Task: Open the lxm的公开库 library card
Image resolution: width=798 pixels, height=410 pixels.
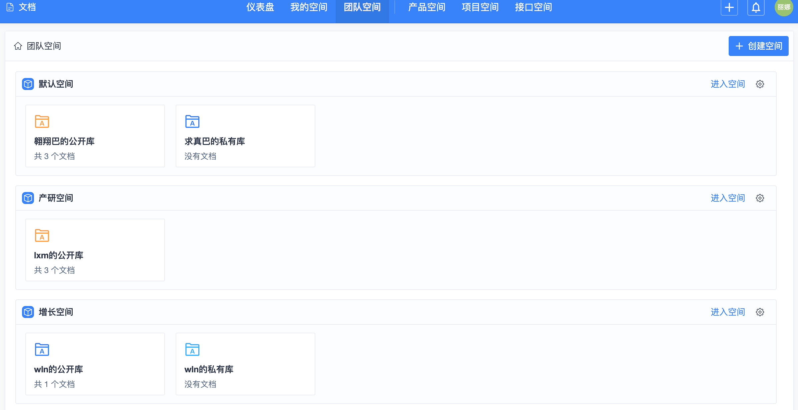Action: click(95, 250)
